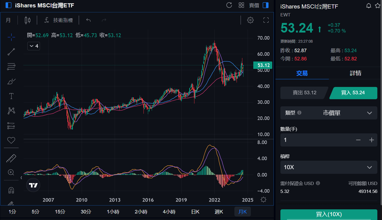Click the 賣出 53.12 button
The image size is (382, 220).
click(x=304, y=93)
